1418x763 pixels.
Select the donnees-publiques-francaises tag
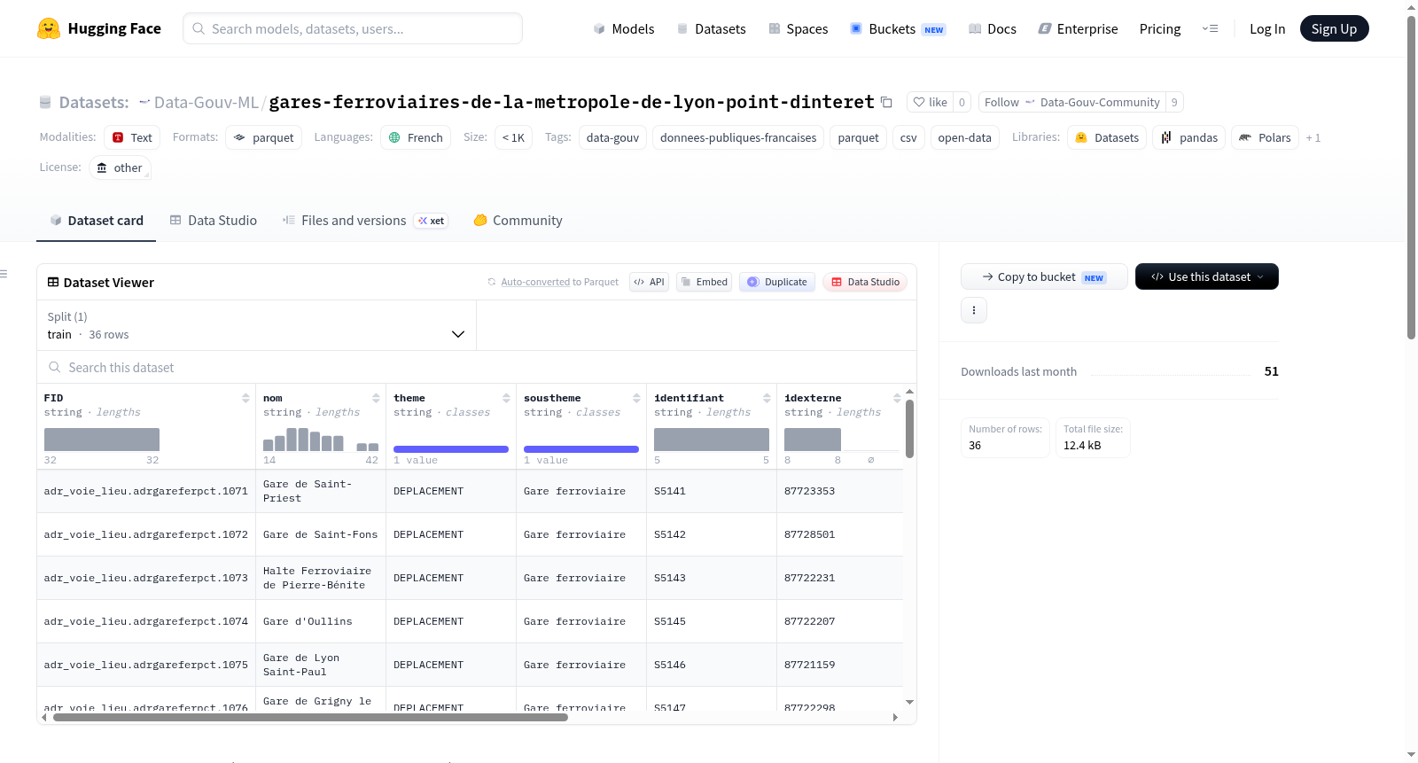[x=738, y=137]
